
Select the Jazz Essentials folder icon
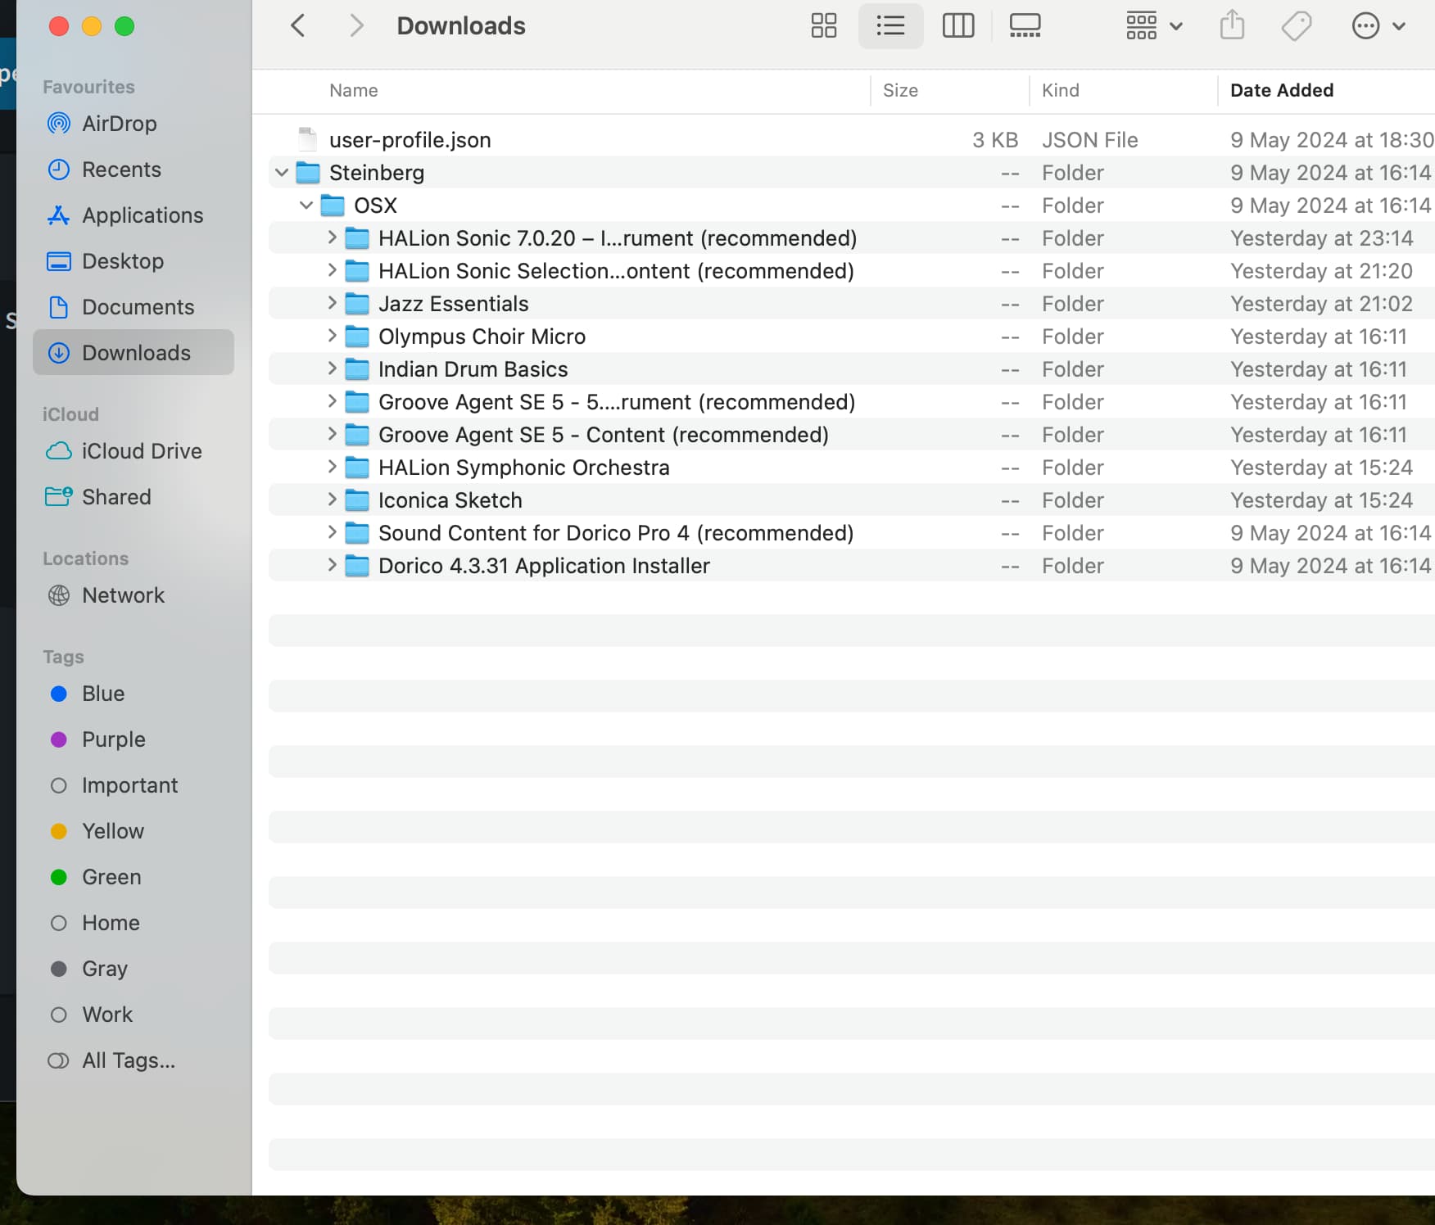[357, 304]
